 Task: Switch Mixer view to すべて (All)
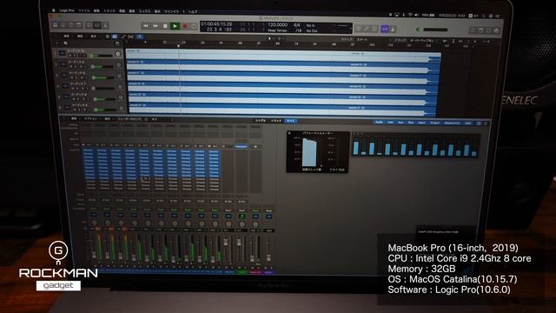coord(290,121)
